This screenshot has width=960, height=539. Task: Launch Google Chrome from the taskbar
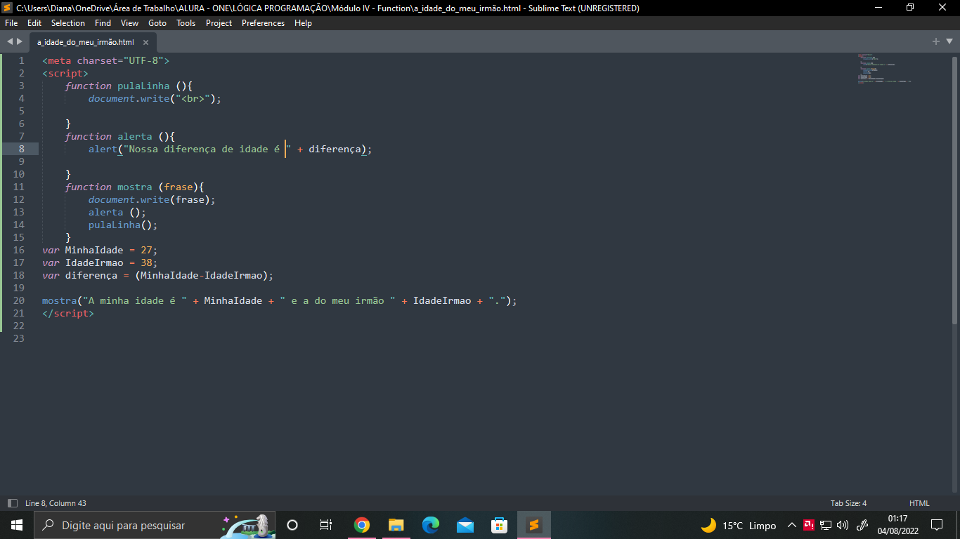[x=361, y=525]
